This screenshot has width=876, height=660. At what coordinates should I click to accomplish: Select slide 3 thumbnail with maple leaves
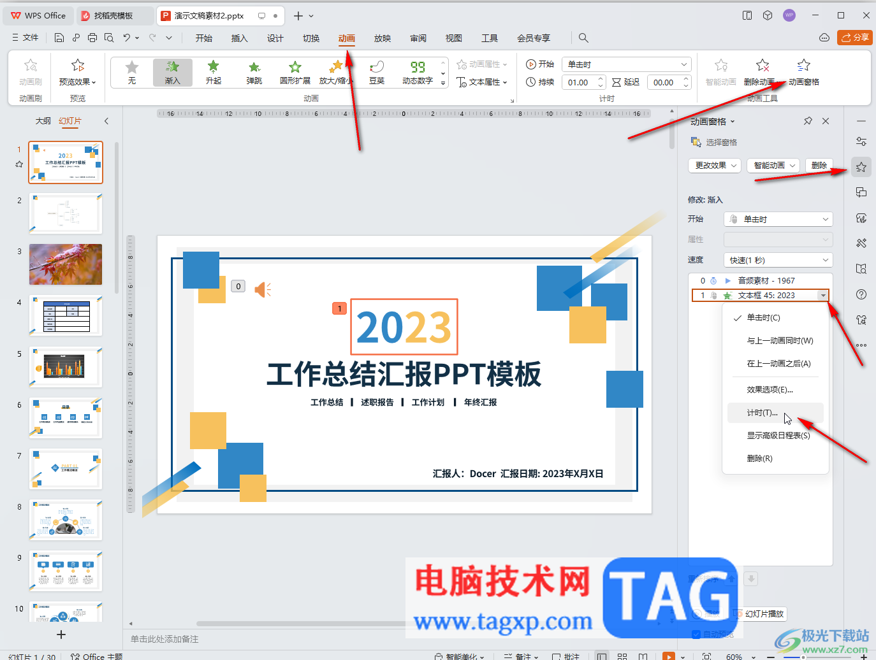[66, 264]
